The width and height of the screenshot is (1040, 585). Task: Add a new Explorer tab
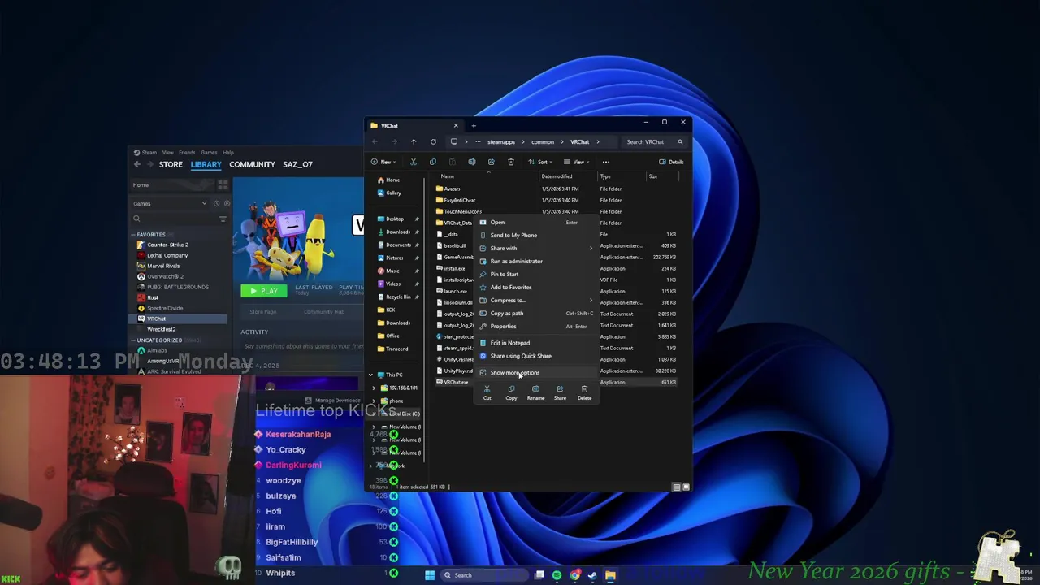click(474, 125)
